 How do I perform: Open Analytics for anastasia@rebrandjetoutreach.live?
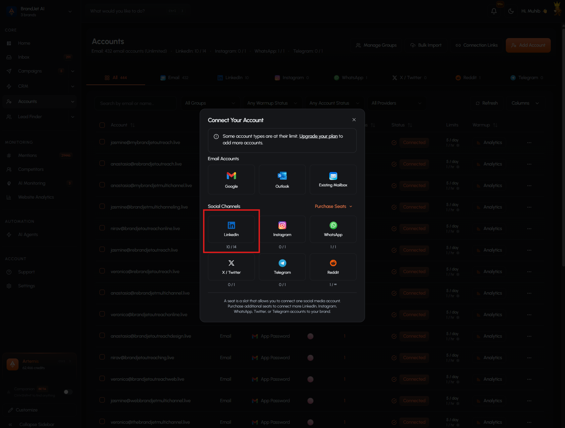click(x=489, y=164)
